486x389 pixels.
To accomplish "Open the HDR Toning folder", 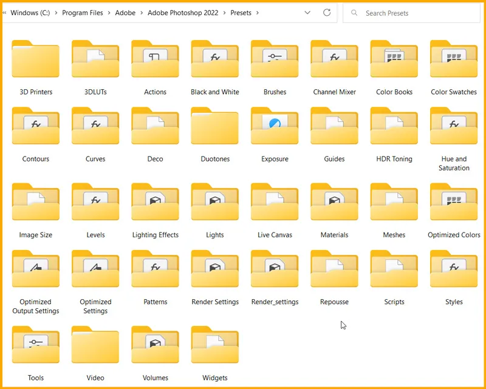I will coord(394,126).
